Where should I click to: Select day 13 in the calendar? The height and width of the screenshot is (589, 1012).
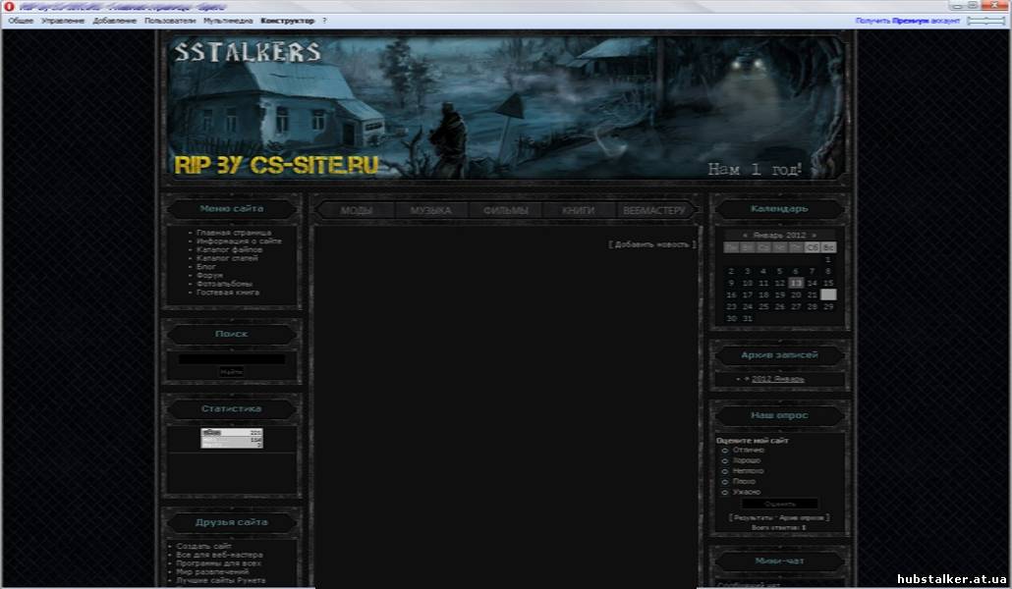[x=796, y=283]
